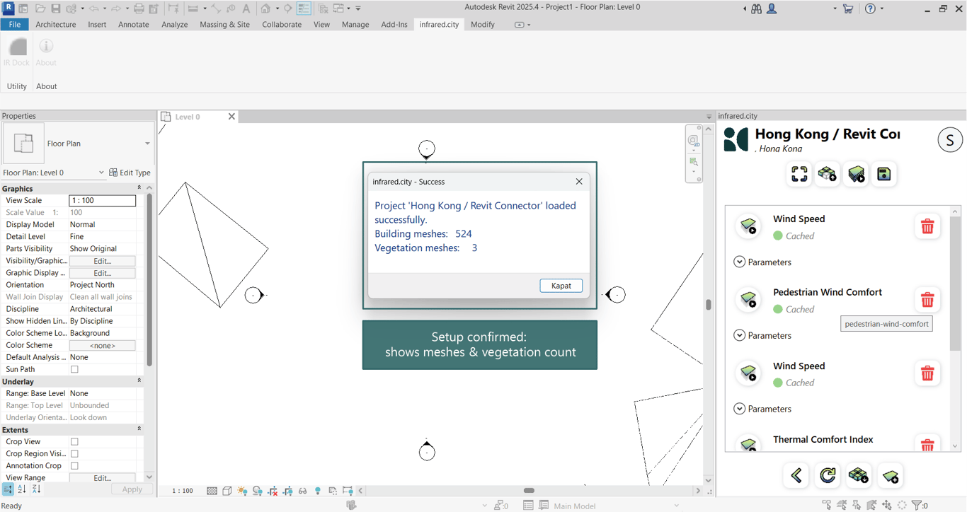Click the Undo arrow in Quick Access Toolbar
The width and height of the screenshot is (967, 512).
pos(94,8)
